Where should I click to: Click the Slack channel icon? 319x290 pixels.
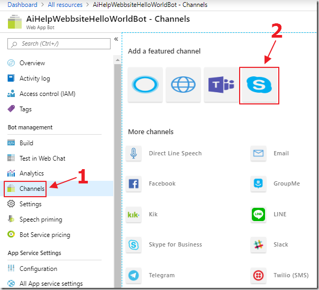pyautogui.click(x=258, y=245)
